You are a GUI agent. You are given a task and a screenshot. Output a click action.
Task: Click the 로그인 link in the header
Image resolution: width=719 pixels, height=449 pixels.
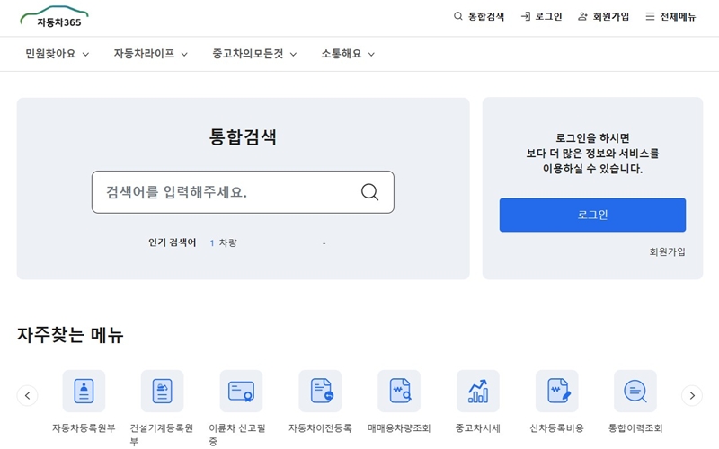(x=542, y=17)
